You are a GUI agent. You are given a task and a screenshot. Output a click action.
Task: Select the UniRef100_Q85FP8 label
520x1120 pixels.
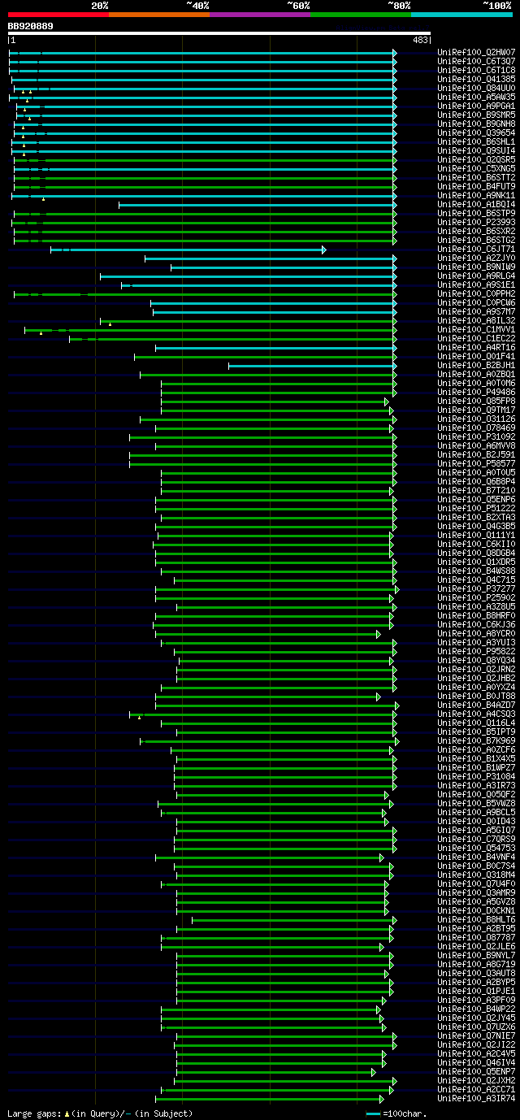[x=476, y=401]
